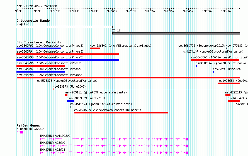Viewport: 248px width, 156px height.
Task: Click the nsv1058471 red variant bar
Action: click(x=234, y=101)
